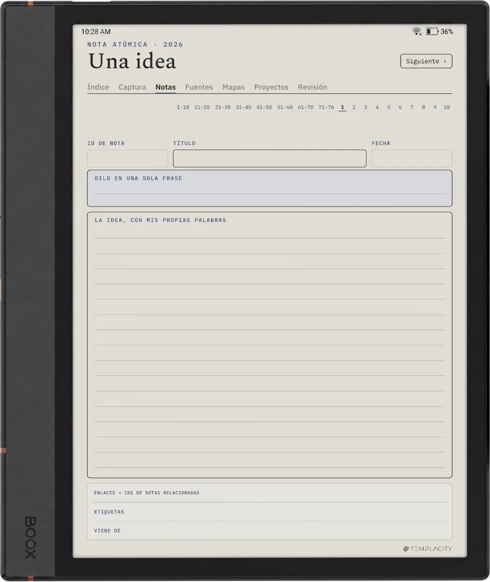Tap the Dilo en una sola frase box

tap(269, 188)
